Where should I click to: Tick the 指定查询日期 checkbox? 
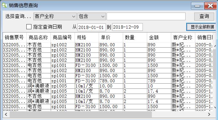(29, 27)
